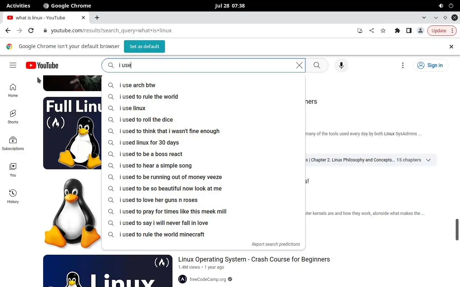The image size is (460, 287).
Task: Install app icon in address bar
Action: click(360, 30)
